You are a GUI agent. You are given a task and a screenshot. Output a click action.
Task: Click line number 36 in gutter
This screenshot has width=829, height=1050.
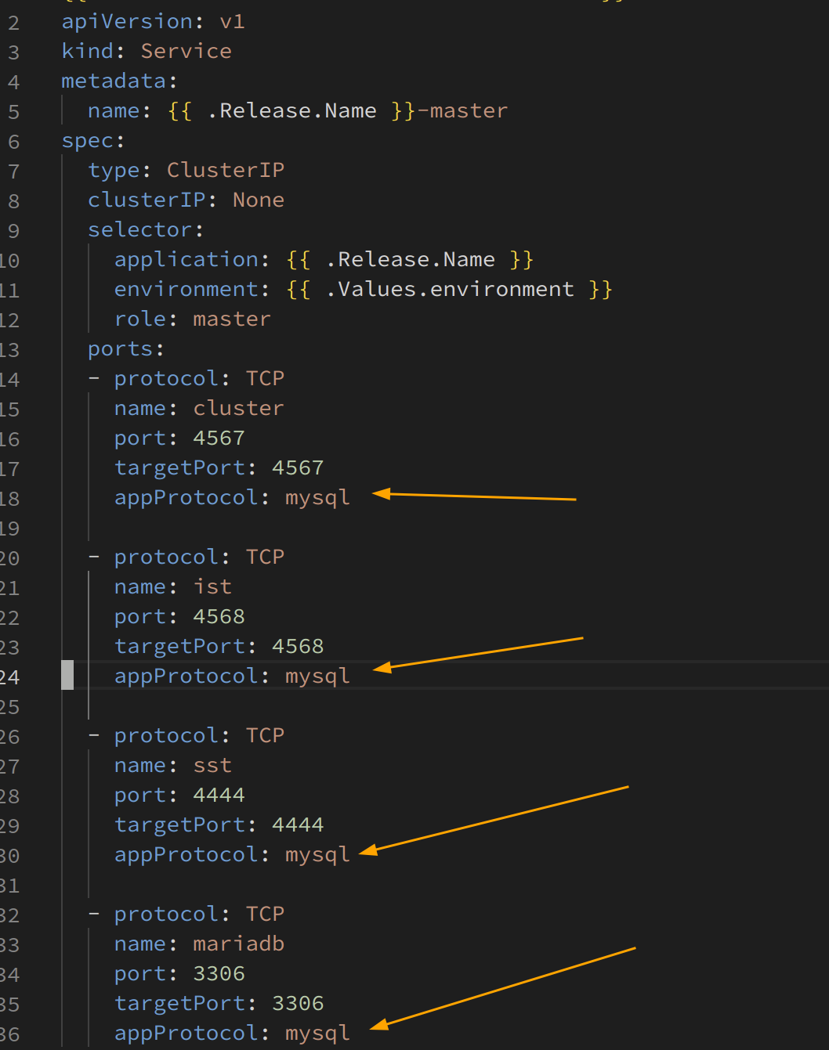tap(9, 1034)
